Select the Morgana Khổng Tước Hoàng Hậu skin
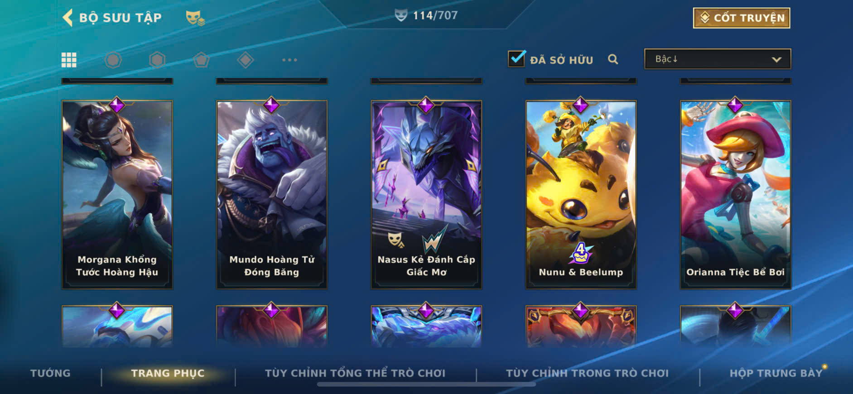The image size is (853, 394). 117,194
